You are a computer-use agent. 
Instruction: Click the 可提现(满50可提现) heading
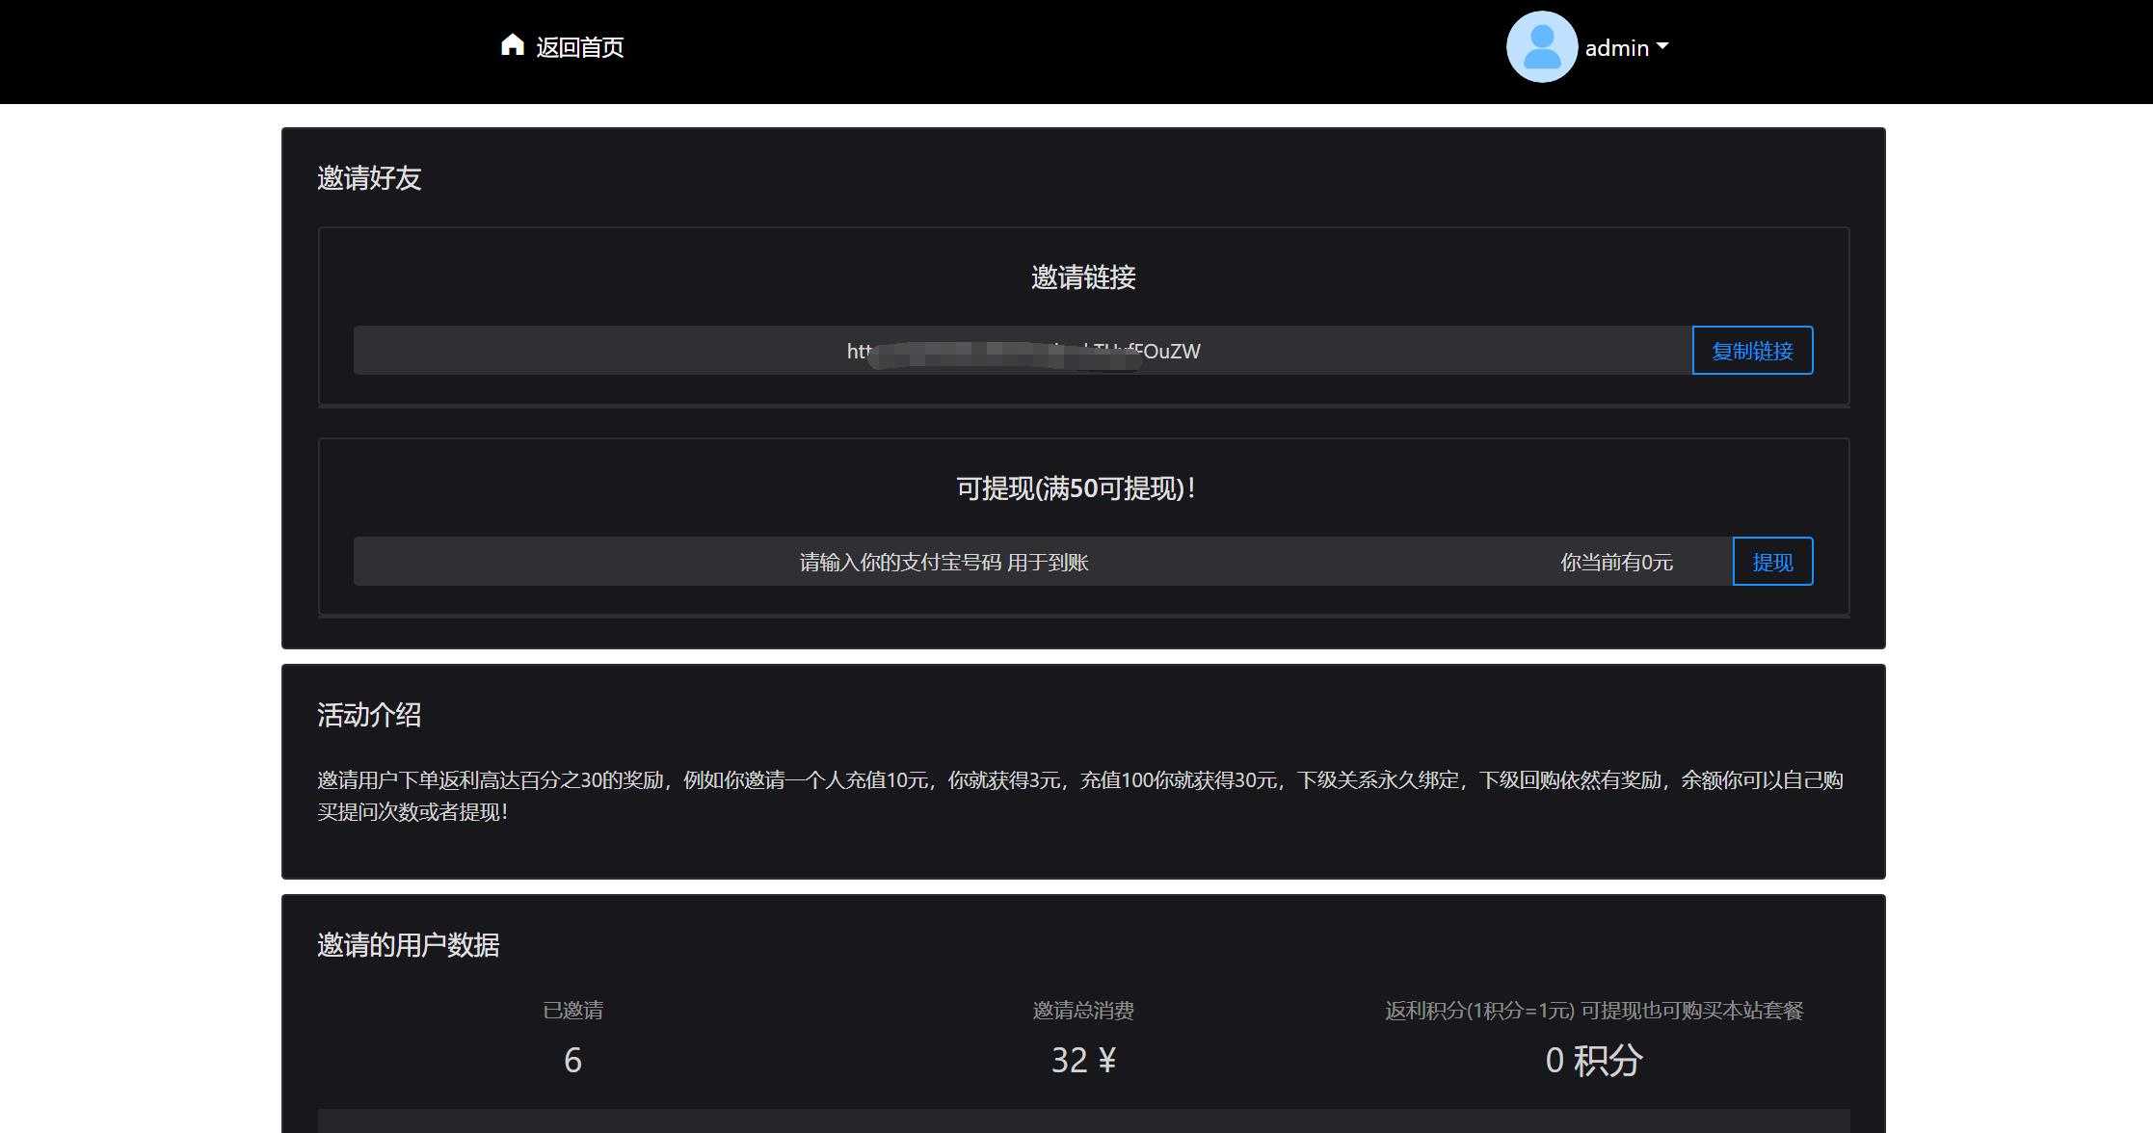pos(1074,488)
